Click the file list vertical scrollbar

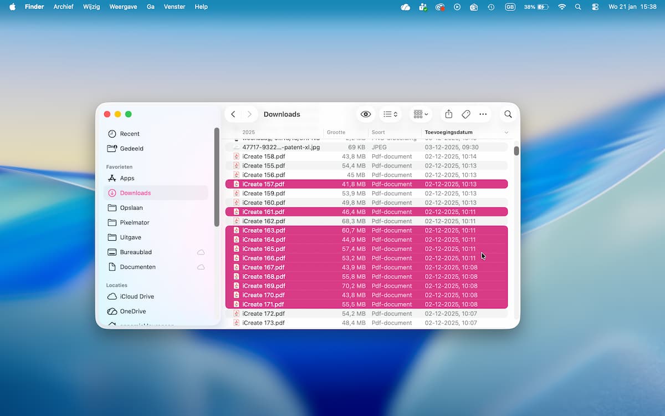click(x=516, y=151)
